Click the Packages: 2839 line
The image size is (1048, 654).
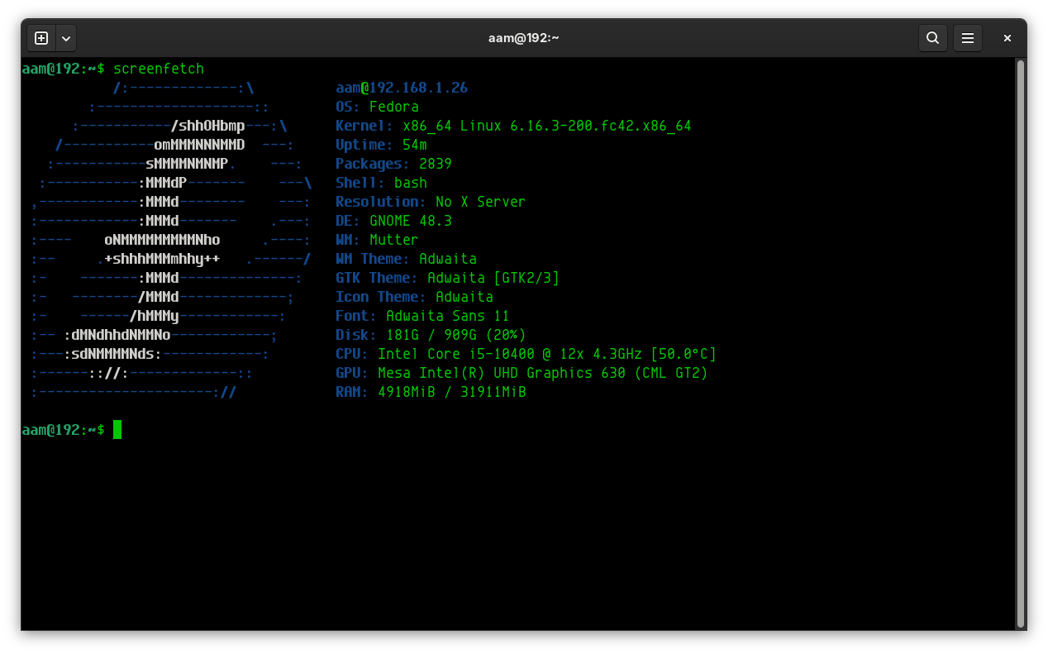(x=393, y=164)
